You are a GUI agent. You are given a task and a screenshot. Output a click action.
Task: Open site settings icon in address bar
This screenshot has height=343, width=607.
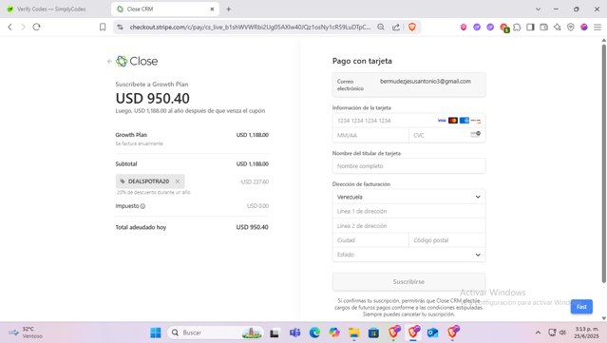point(121,27)
